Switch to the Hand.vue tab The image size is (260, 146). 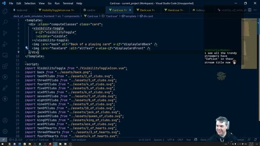coord(175,10)
